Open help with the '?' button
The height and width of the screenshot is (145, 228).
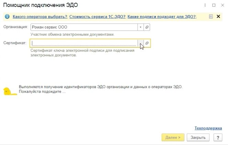218,137
